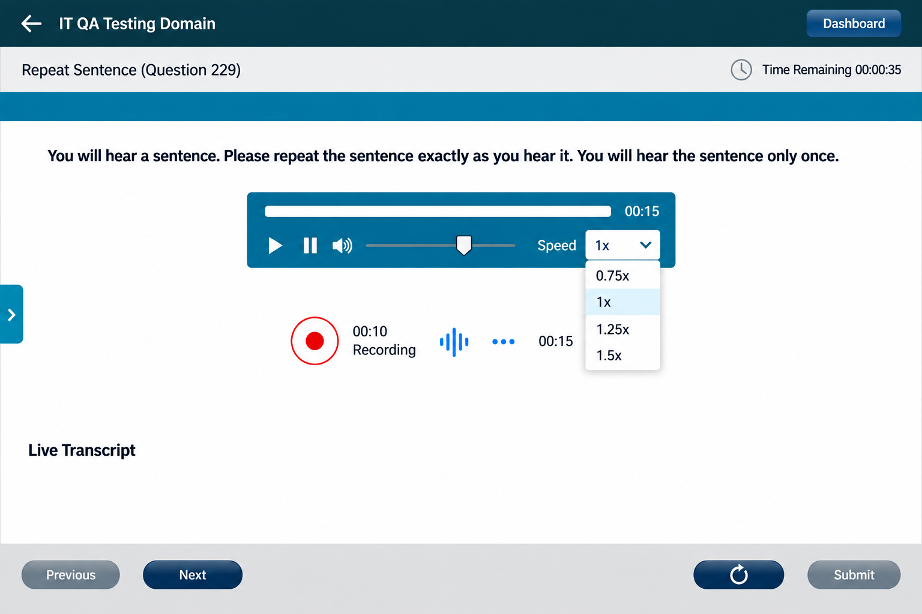Choose 0.75x playback speed
Image resolution: width=922 pixels, height=614 pixels.
pos(622,276)
